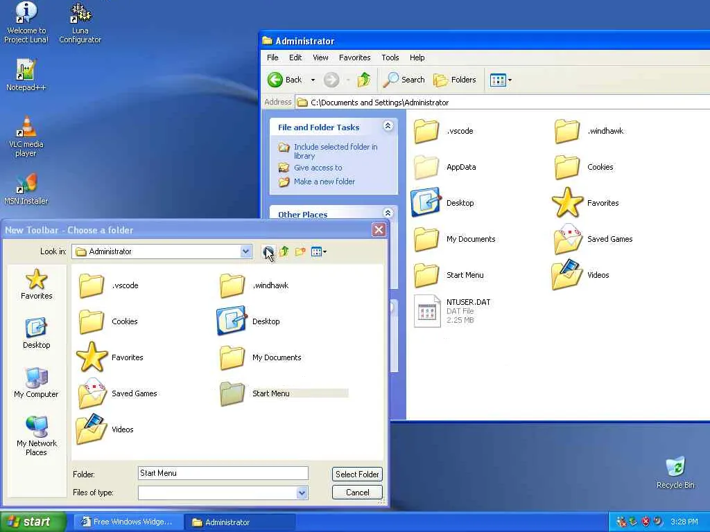This screenshot has height=532, width=710.
Task: Open the View menu
Action: 320,57
